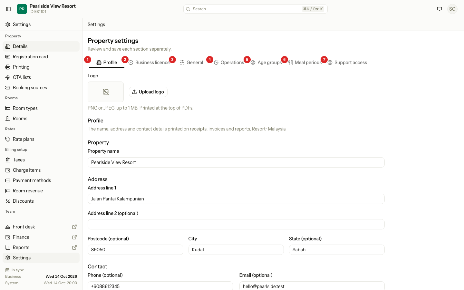Click the Address line 2 input field
464x290 pixels.
click(236, 224)
